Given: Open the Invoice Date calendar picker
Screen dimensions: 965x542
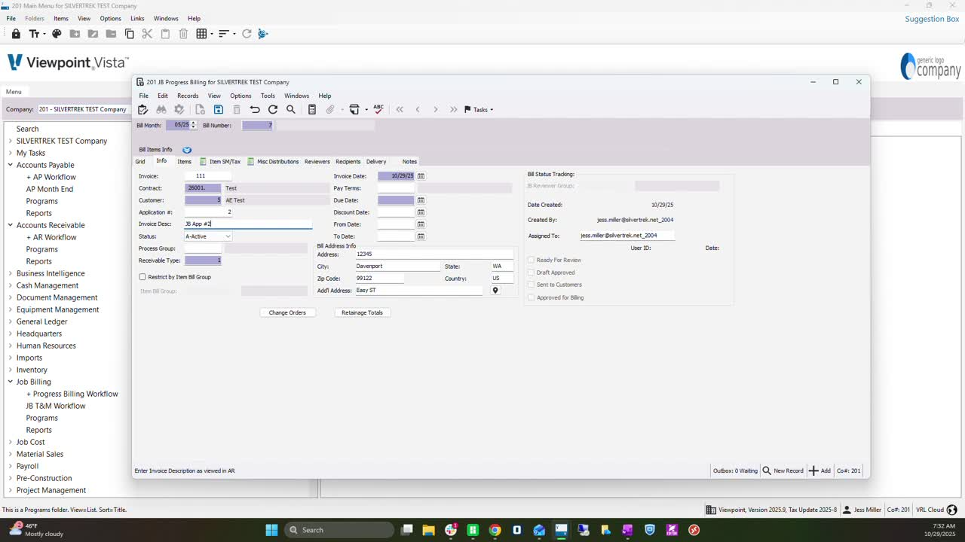Looking at the screenshot, I should [x=421, y=176].
